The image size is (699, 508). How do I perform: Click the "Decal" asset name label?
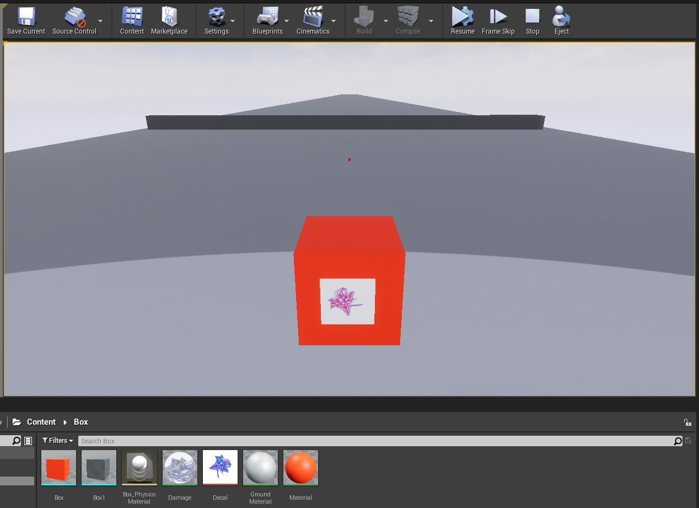[220, 498]
